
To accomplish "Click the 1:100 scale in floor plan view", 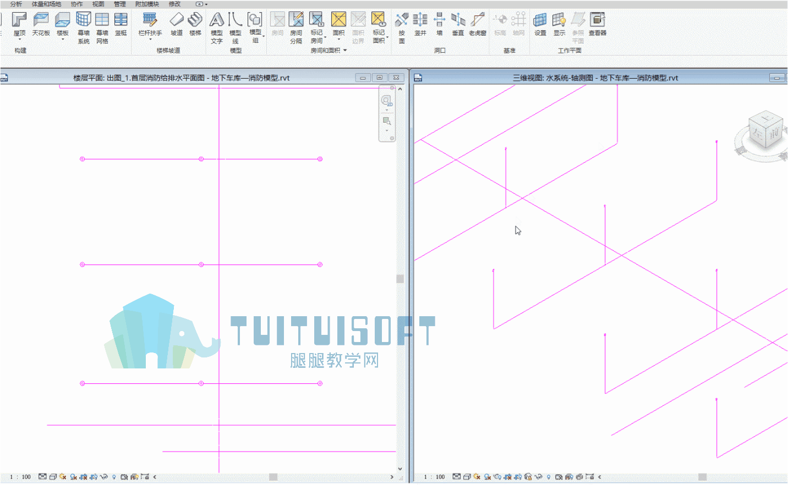I will click(21, 477).
